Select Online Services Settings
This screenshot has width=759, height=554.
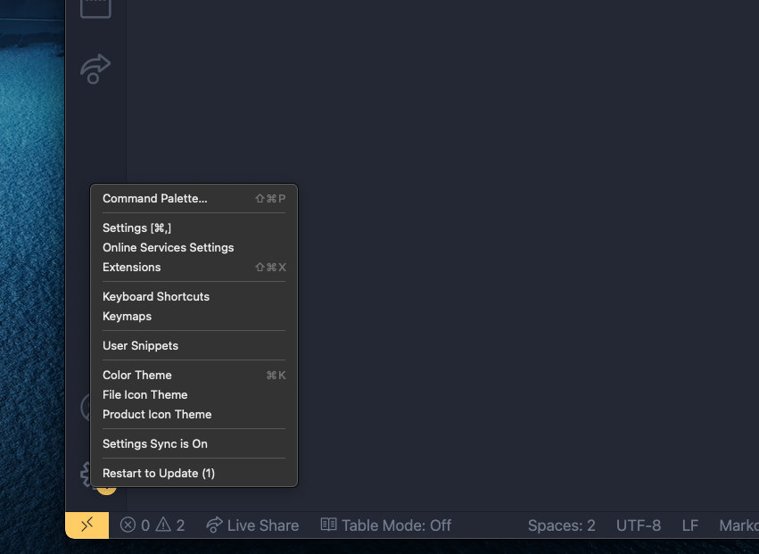click(x=194, y=247)
